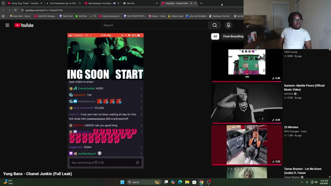Open options for makiy13's chat message
This screenshot has height=186, width=331.
click(x=141, y=115)
